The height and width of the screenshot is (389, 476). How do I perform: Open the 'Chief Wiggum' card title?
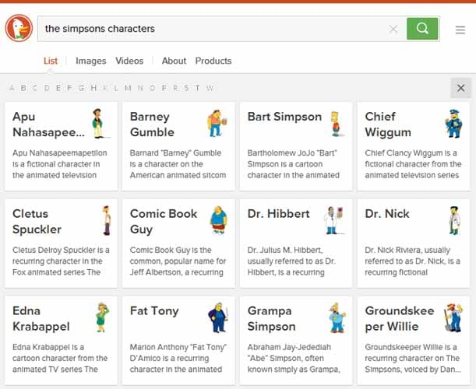388,124
